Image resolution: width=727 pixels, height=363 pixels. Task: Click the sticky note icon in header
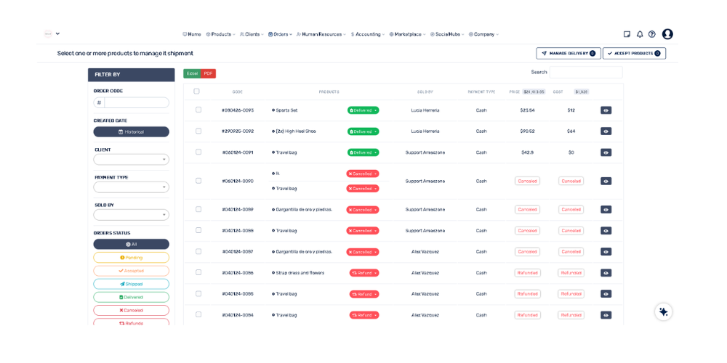627,34
